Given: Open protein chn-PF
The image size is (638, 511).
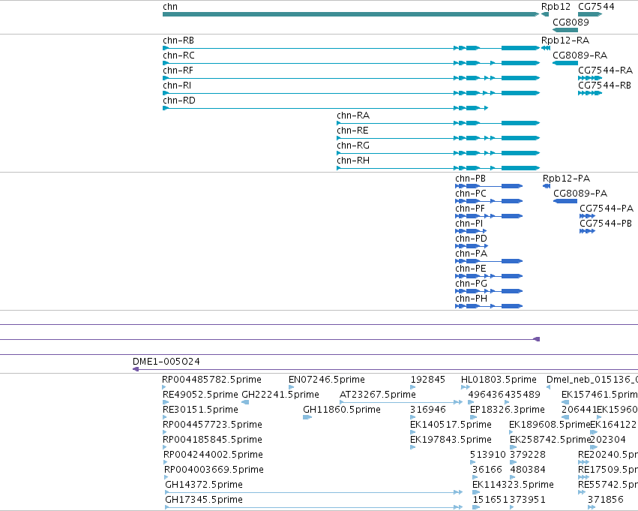Looking at the screenshot, I should [470, 209].
